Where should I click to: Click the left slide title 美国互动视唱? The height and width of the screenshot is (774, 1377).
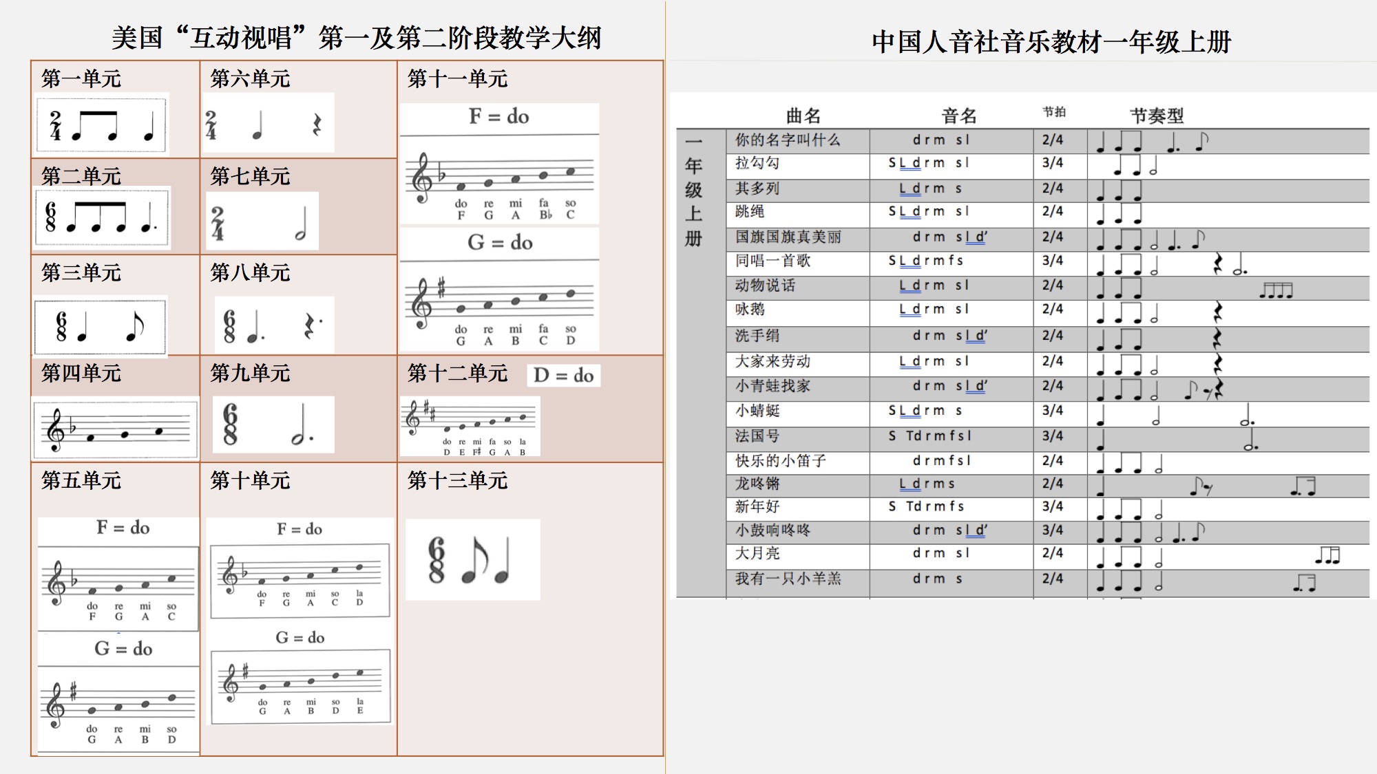pyautogui.click(x=356, y=38)
